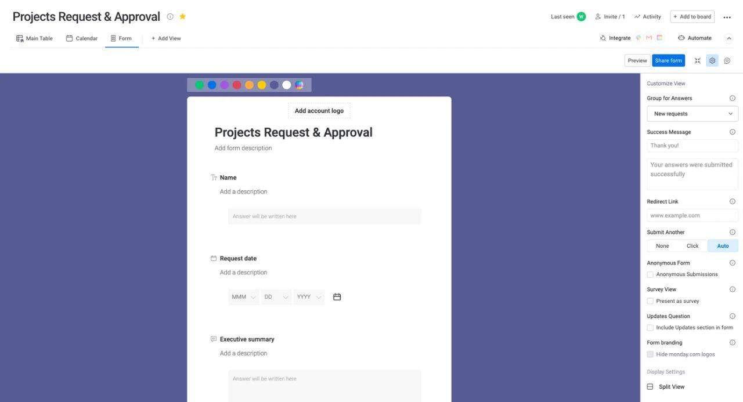Click the fullscreen expand icon near Share form

(697, 60)
